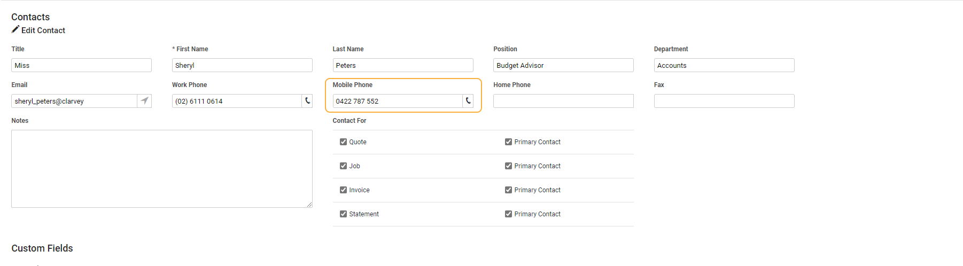Click the Mobile Phone call icon
This screenshot has height=266, width=963.
click(468, 101)
